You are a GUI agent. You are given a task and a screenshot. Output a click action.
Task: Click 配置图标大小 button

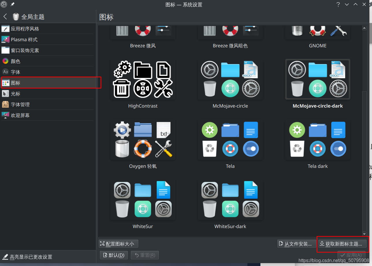point(119,244)
